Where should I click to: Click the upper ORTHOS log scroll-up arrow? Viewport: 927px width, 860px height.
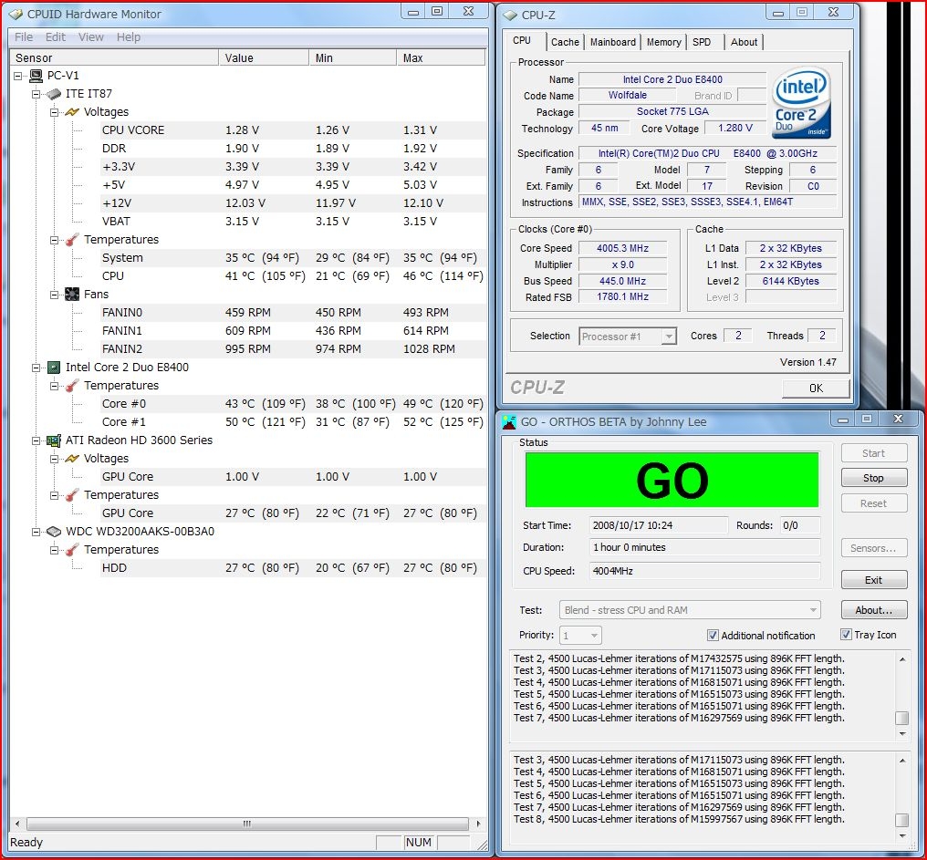click(902, 659)
